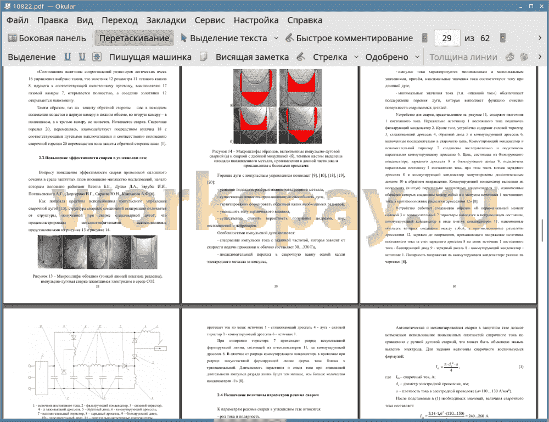Choose Пишущая машинка typewriter annotation

[150, 57]
